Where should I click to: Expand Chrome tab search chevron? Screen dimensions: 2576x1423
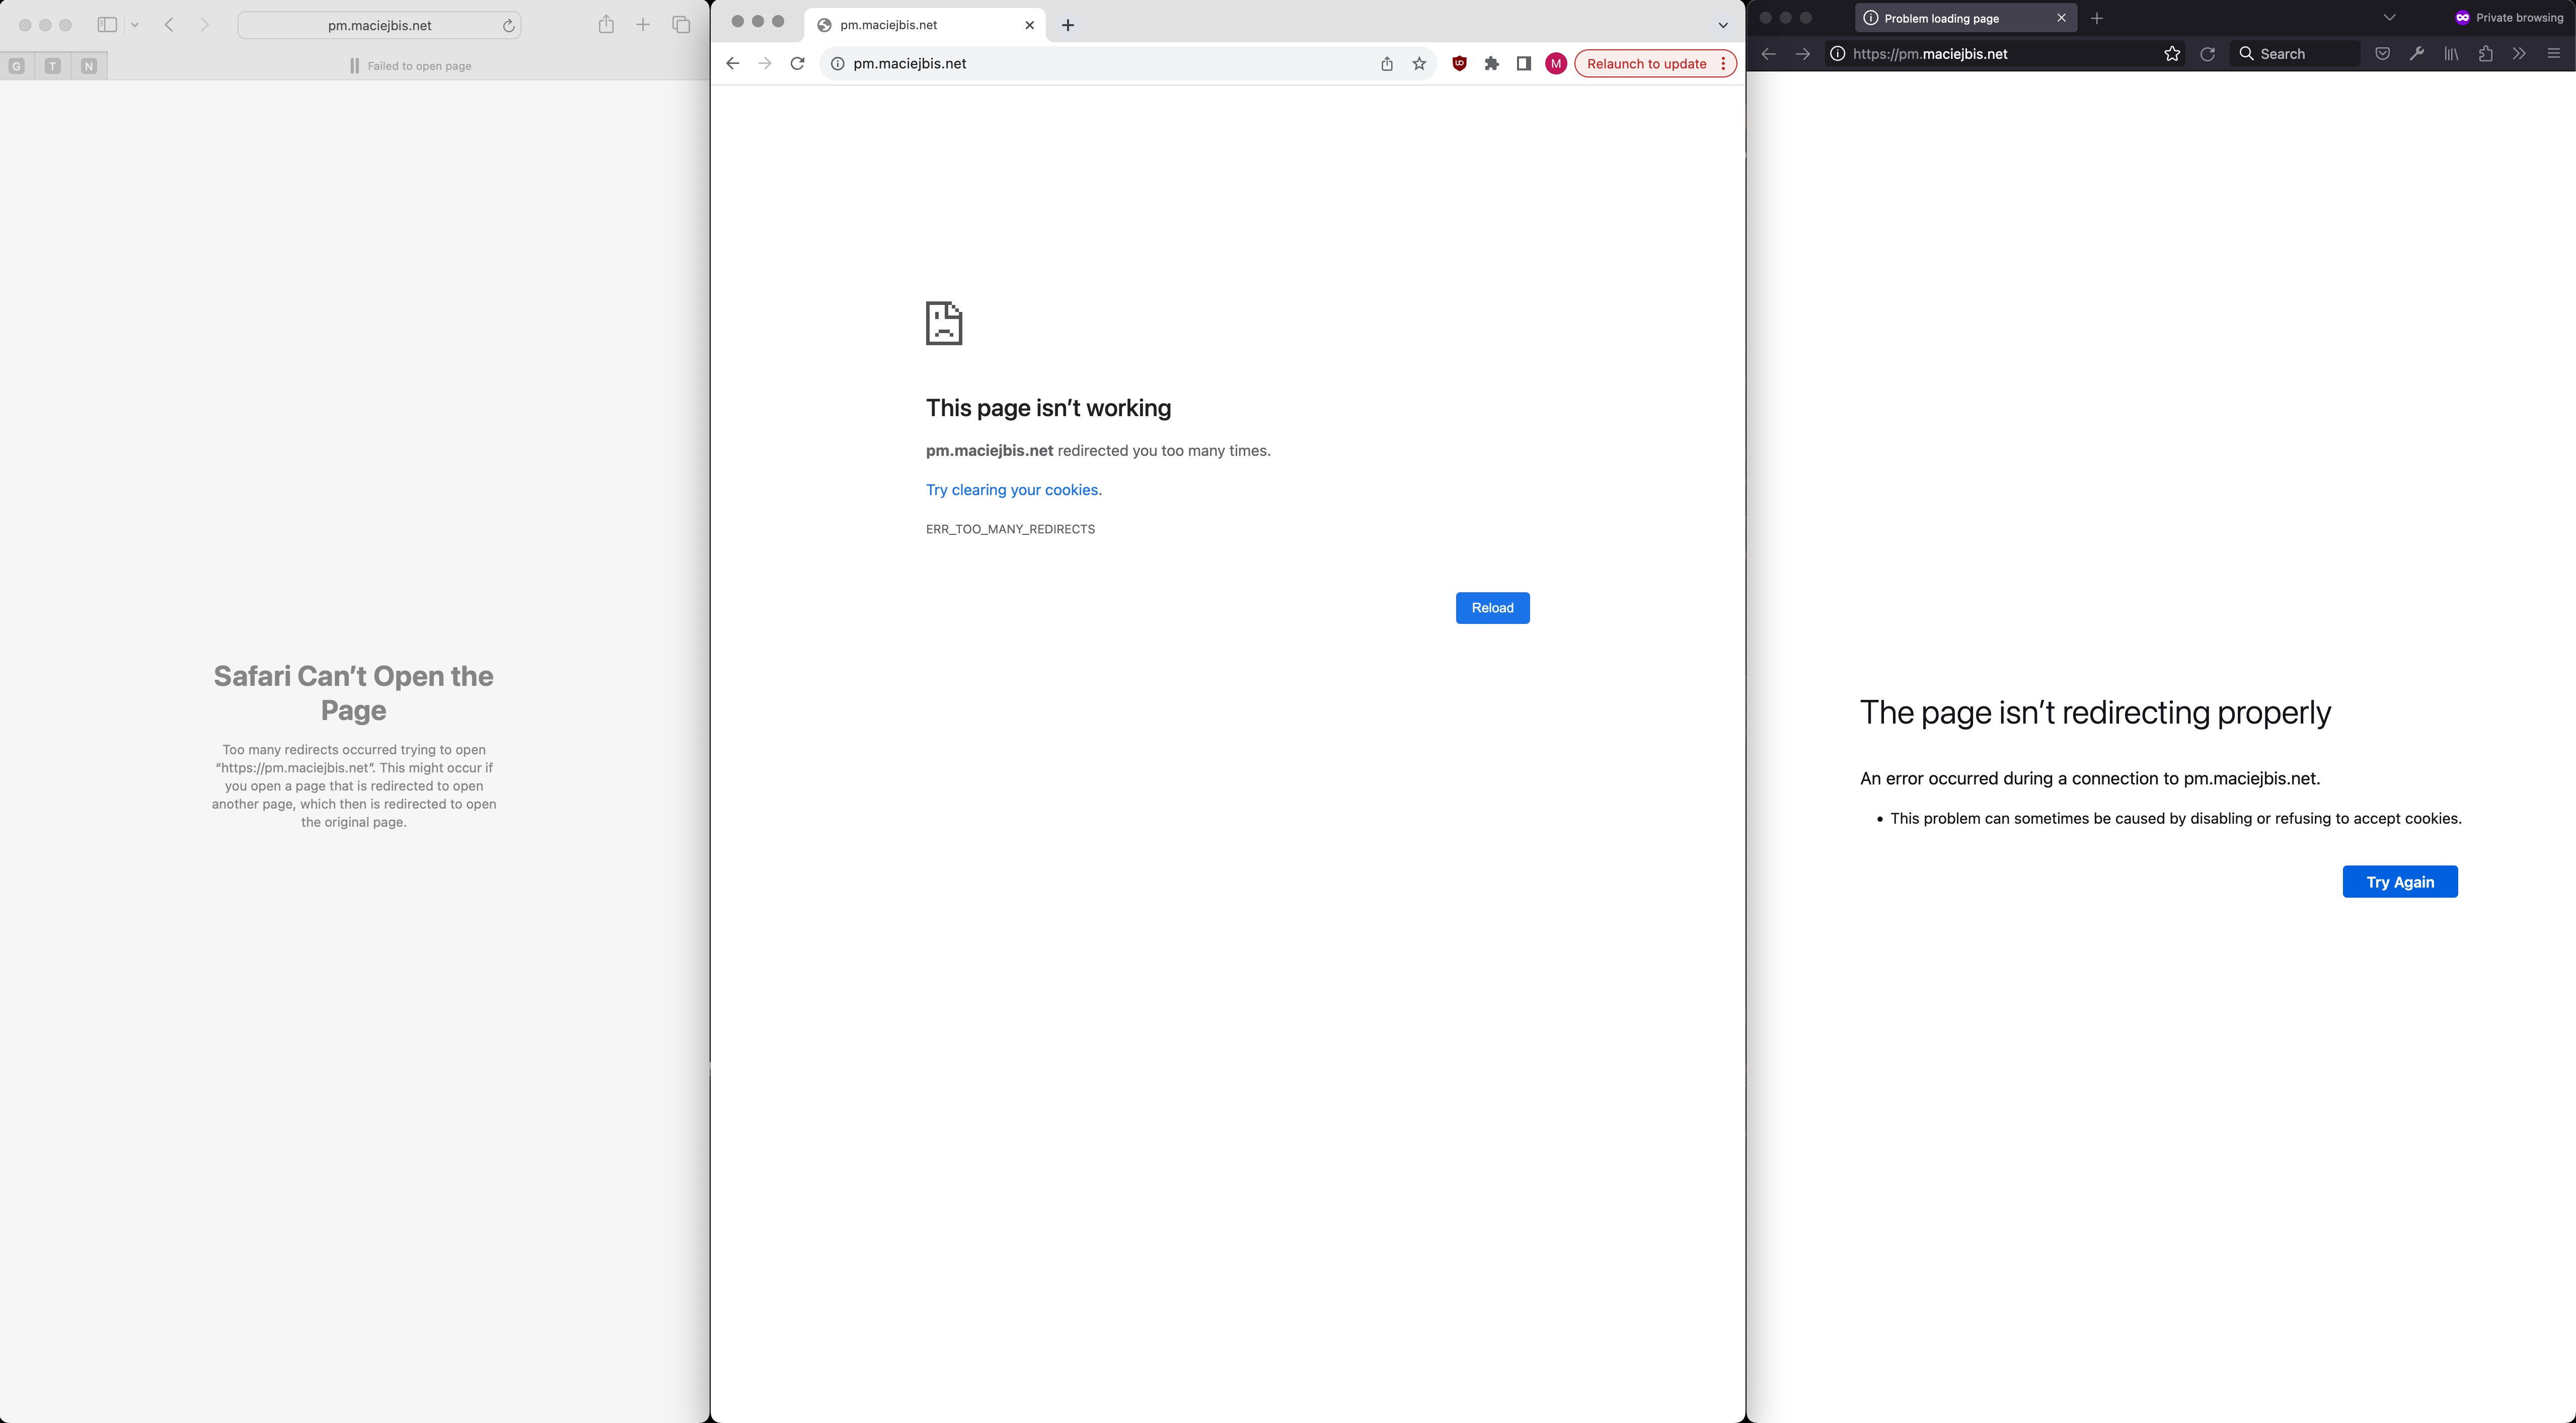pyautogui.click(x=1723, y=26)
